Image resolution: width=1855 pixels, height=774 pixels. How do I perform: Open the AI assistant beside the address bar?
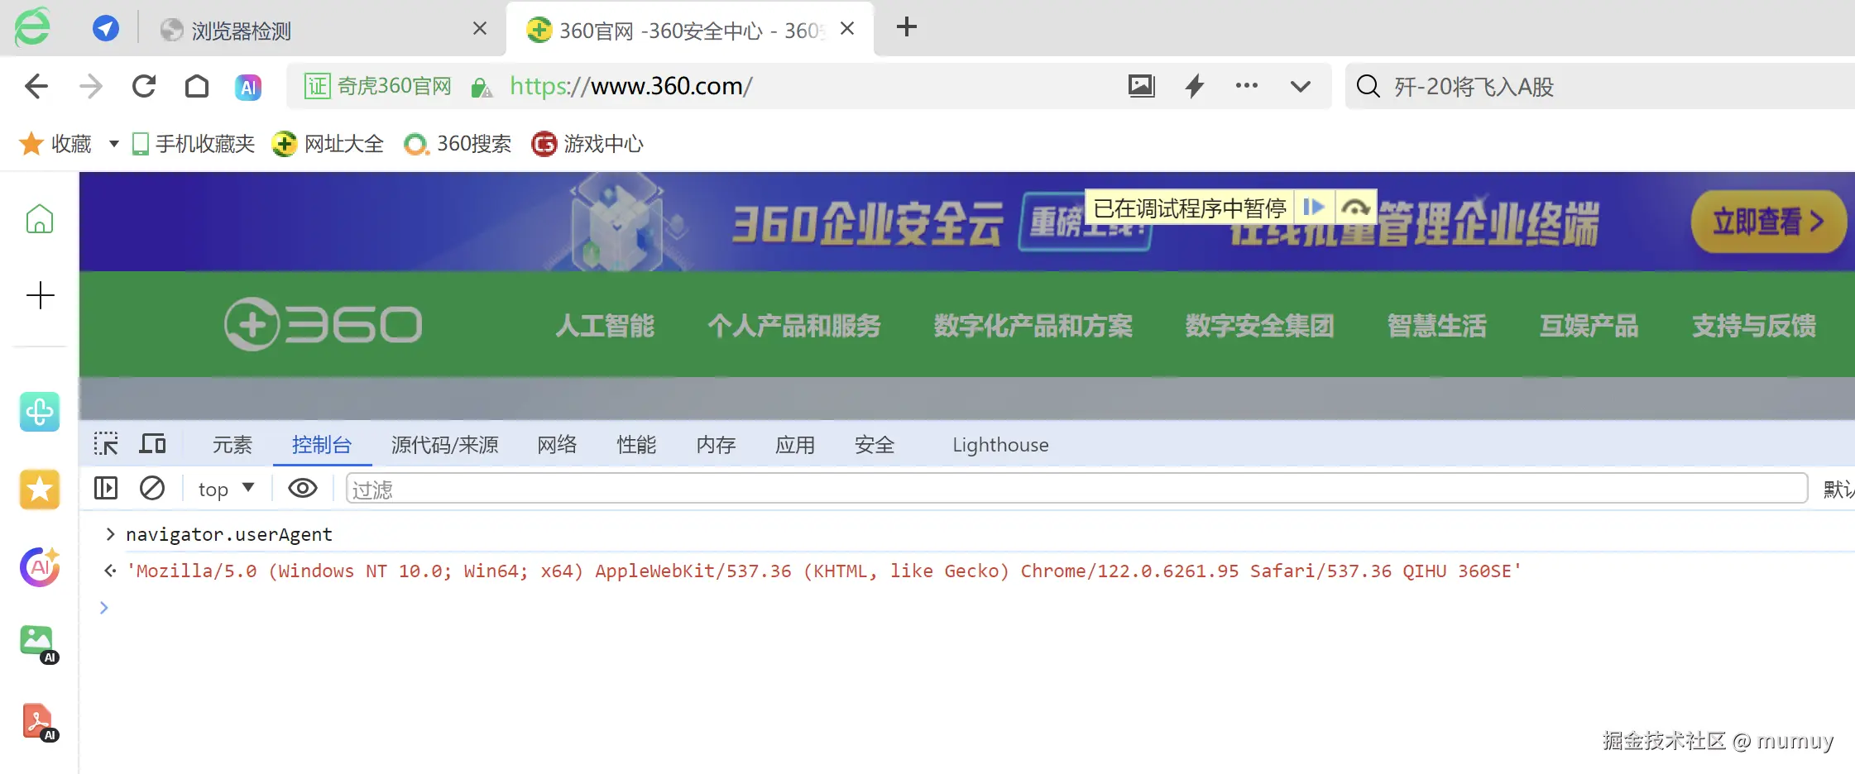(248, 87)
